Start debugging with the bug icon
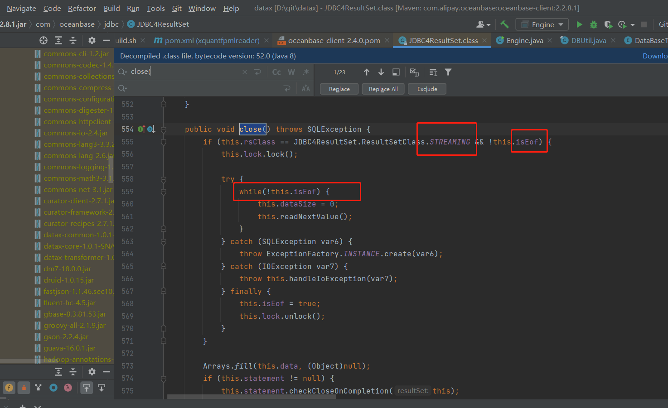 tap(594, 24)
